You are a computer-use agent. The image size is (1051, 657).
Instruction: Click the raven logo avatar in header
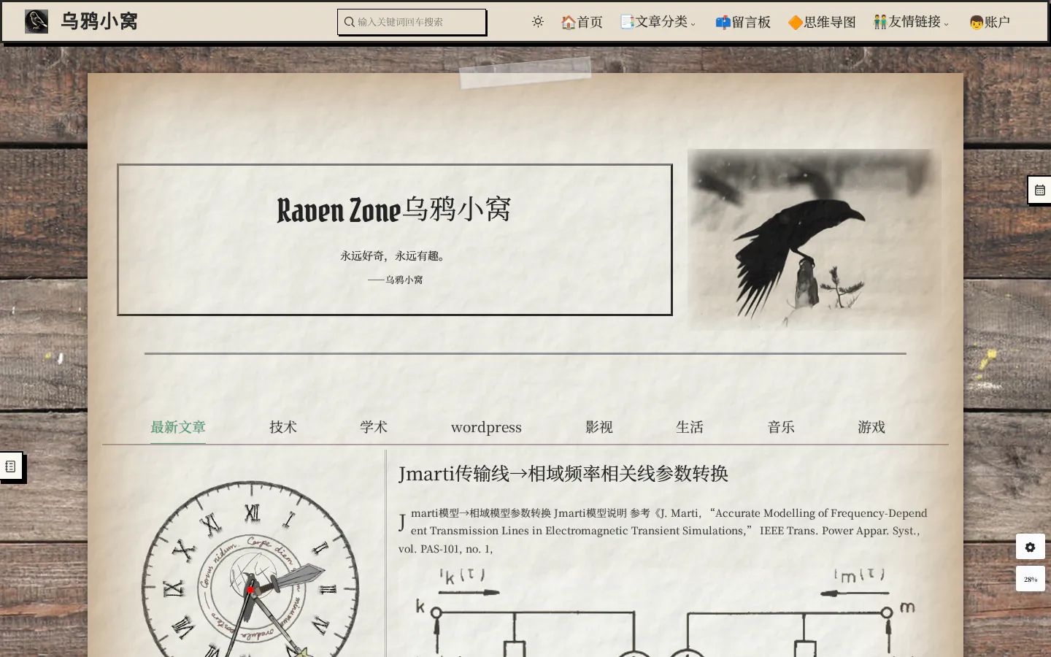click(x=36, y=21)
